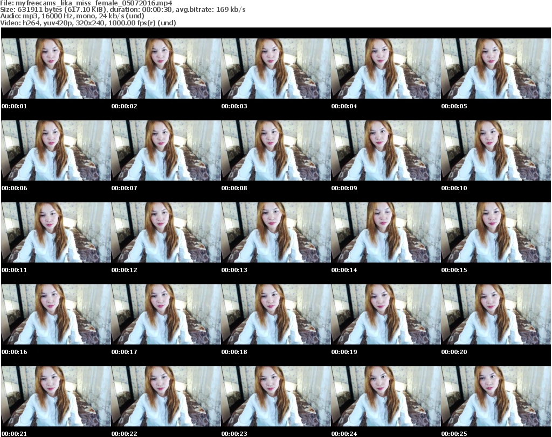
Task: Click the Video h264 yuv420p info line
Action: pyautogui.click(x=88, y=23)
